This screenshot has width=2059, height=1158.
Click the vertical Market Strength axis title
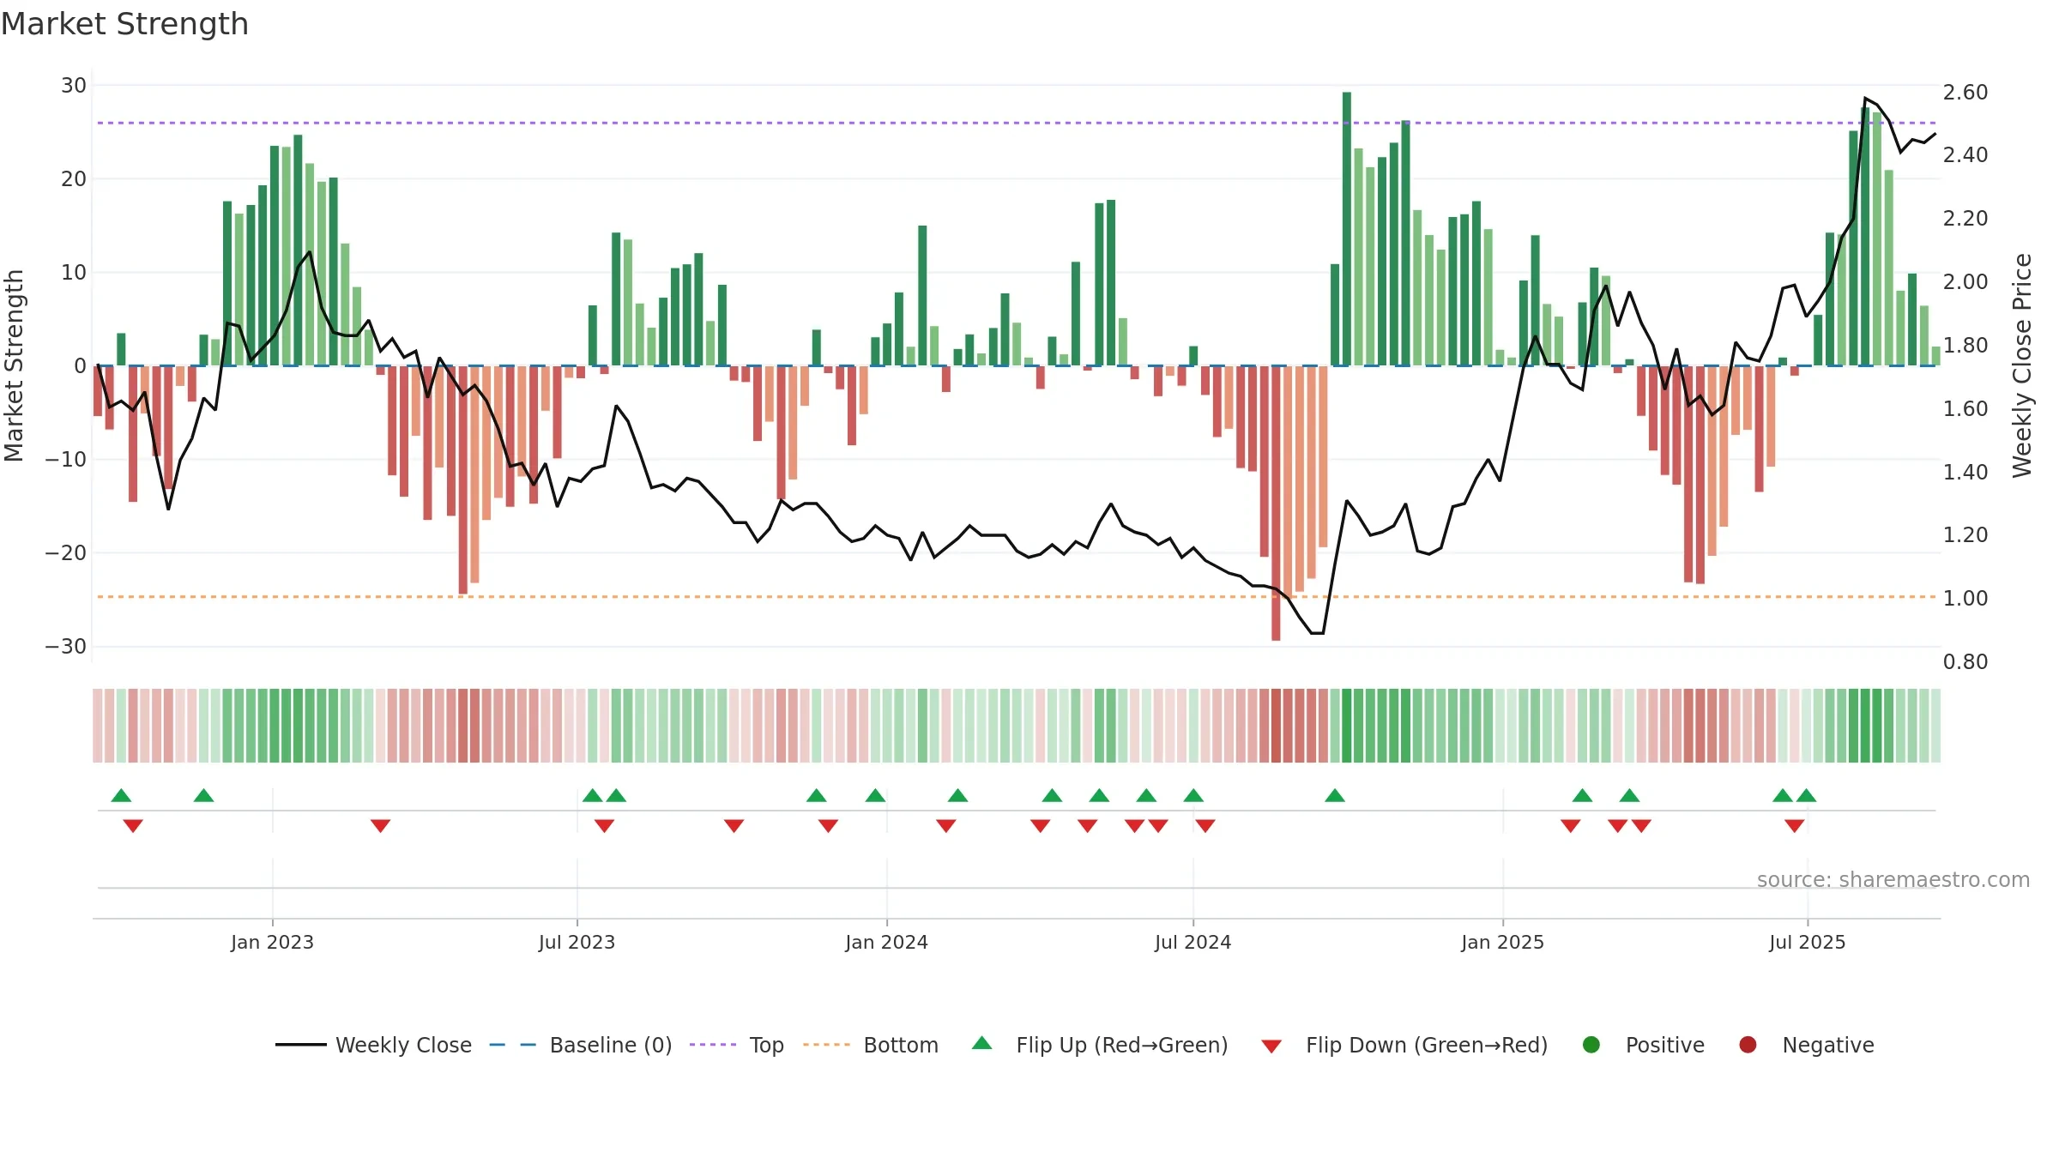[x=14, y=365]
